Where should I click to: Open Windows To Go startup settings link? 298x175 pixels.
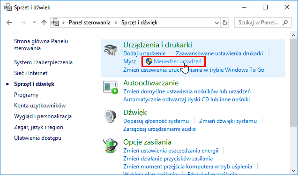[194, 70]
